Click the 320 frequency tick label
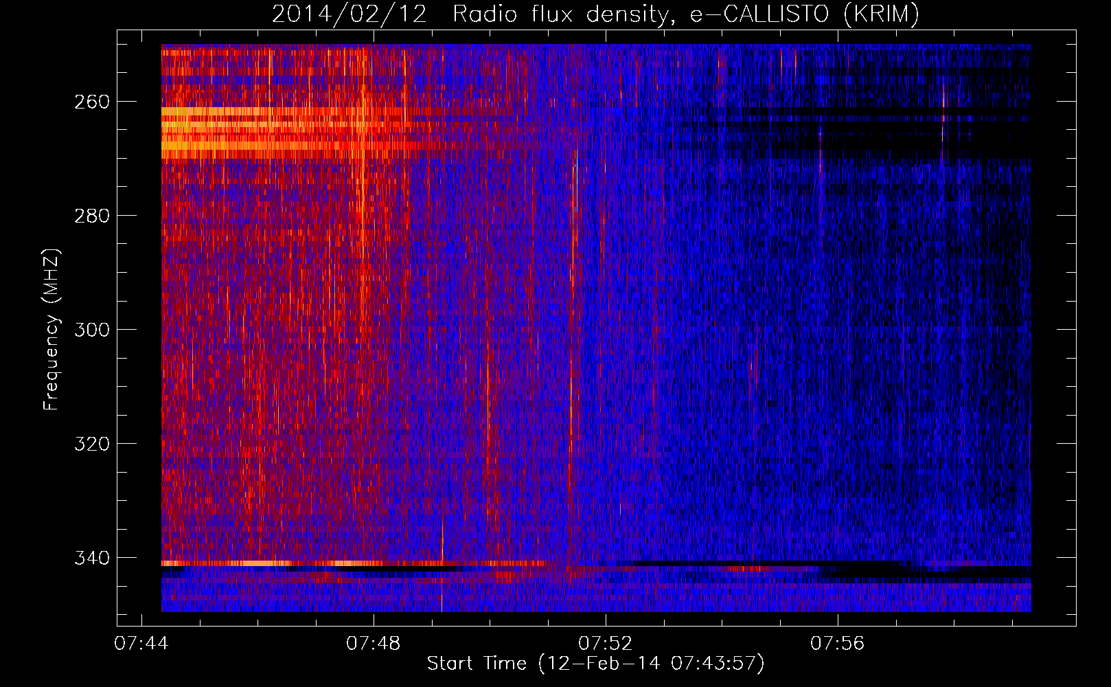The height and width of the screenshot is (687, 1111). click(92, 444)
